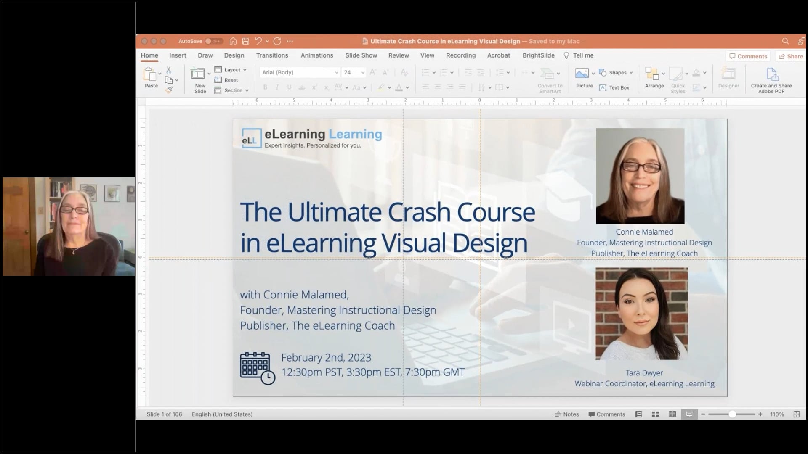Select the Picture insertion tool
808x454 pixels.
tap(584, 78)
